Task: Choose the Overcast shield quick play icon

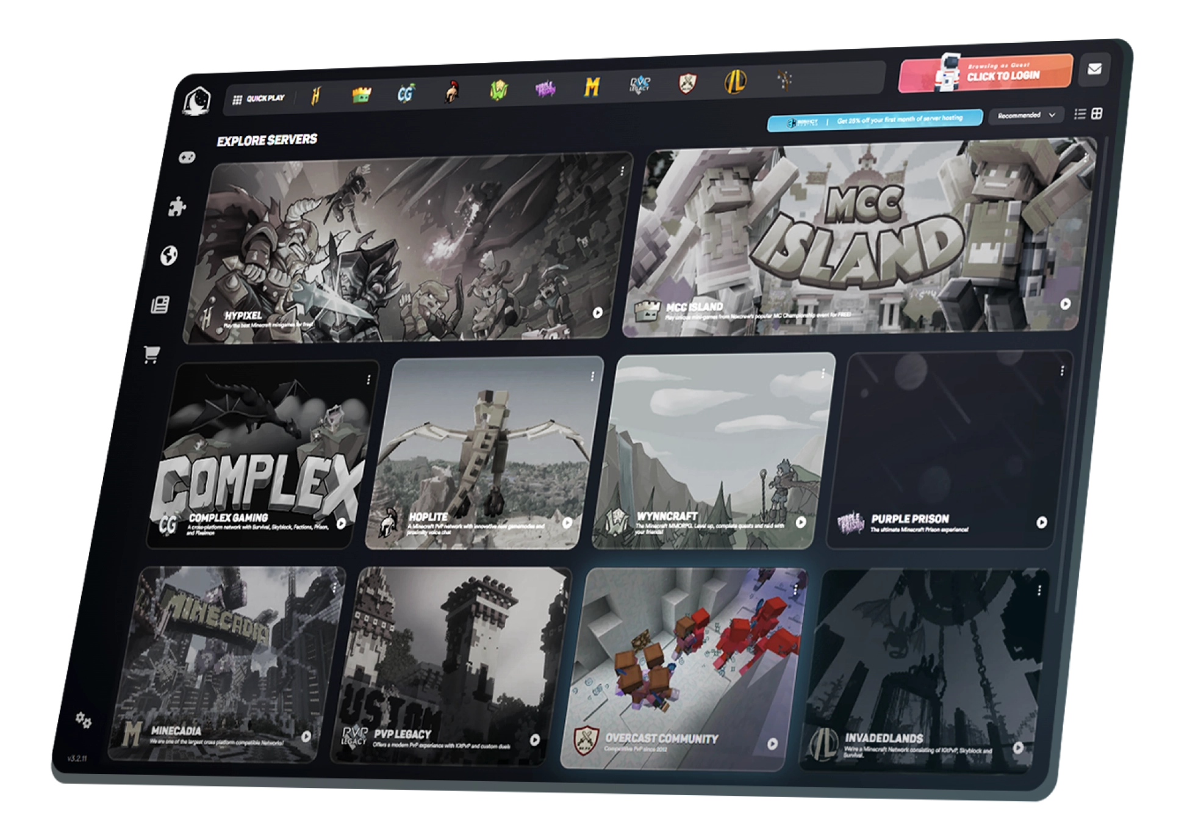Action: 688,82
